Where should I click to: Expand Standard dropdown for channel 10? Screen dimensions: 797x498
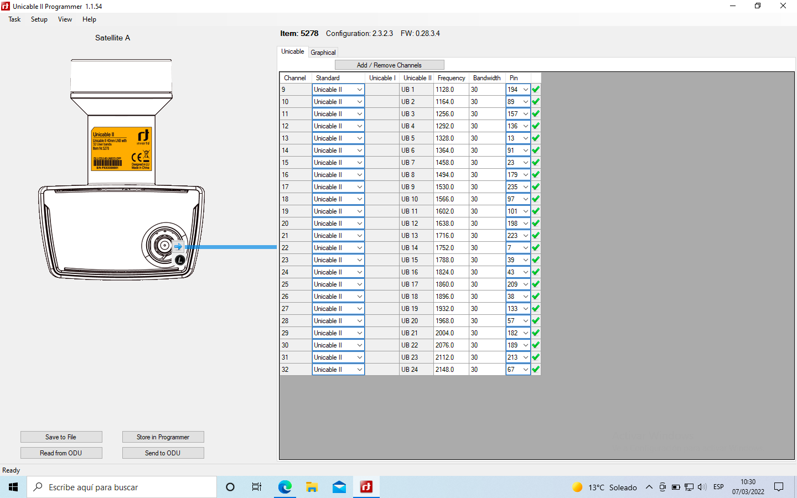(x=359, y=102)
